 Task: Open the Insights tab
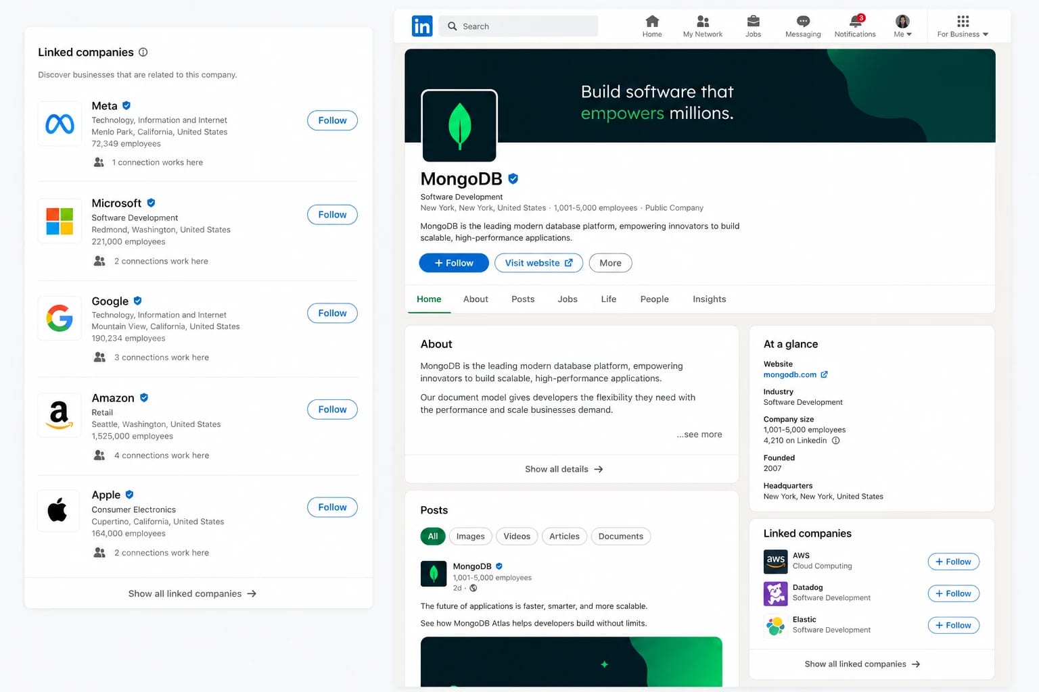tap(709, 299)
